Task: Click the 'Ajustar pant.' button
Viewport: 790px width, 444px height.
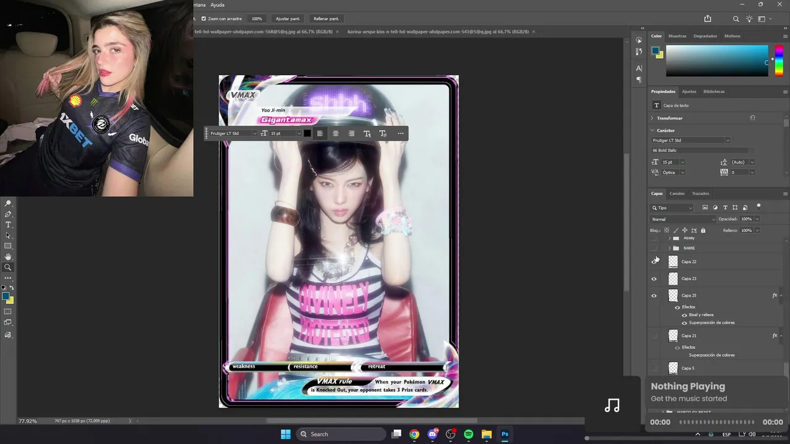Action: [288, 18]
